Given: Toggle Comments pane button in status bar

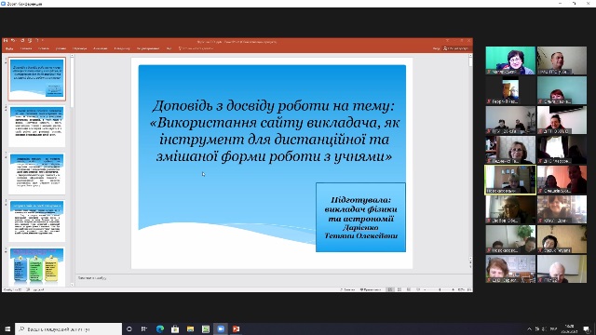Looking at the screenshot, I should click(x=371, y=289).
